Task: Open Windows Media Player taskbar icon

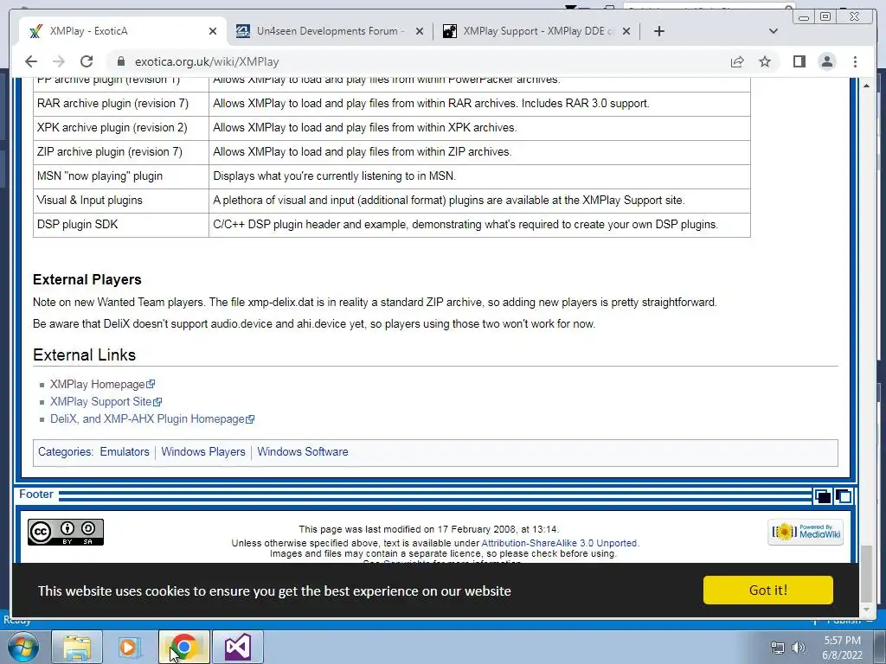Action: [x=130, y=647]
